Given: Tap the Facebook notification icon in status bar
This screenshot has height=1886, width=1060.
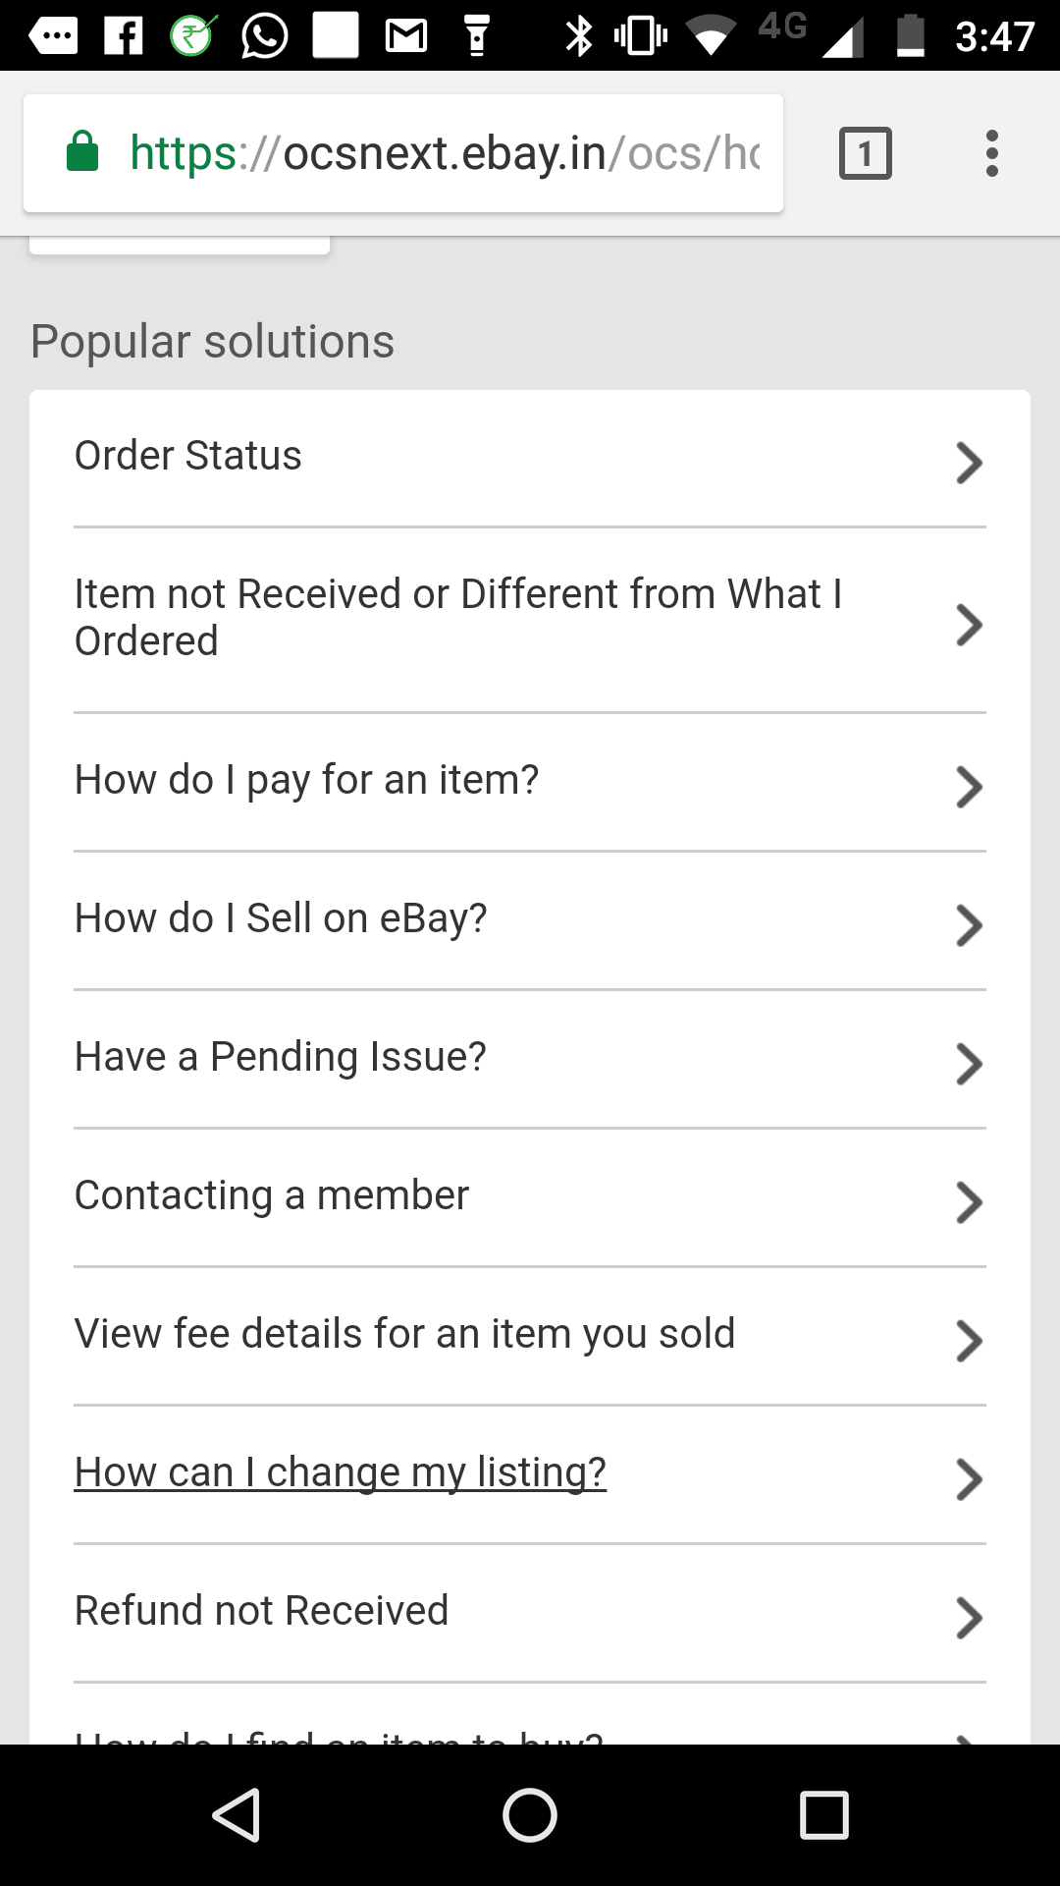Looking at the screenshot, I should coord(124,36).
